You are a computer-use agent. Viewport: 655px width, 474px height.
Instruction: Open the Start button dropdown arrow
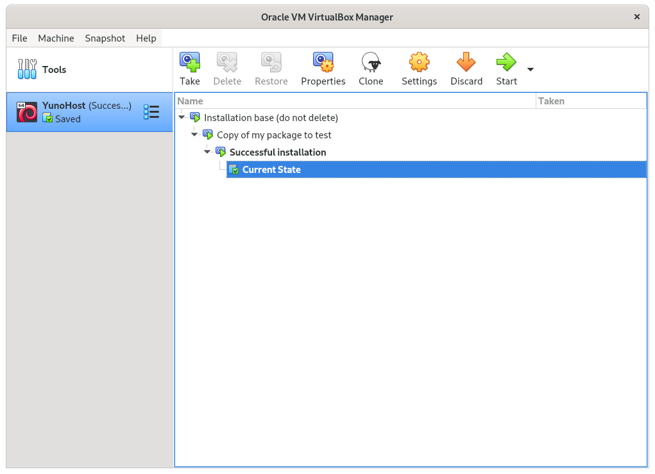(x=531, y=69)
